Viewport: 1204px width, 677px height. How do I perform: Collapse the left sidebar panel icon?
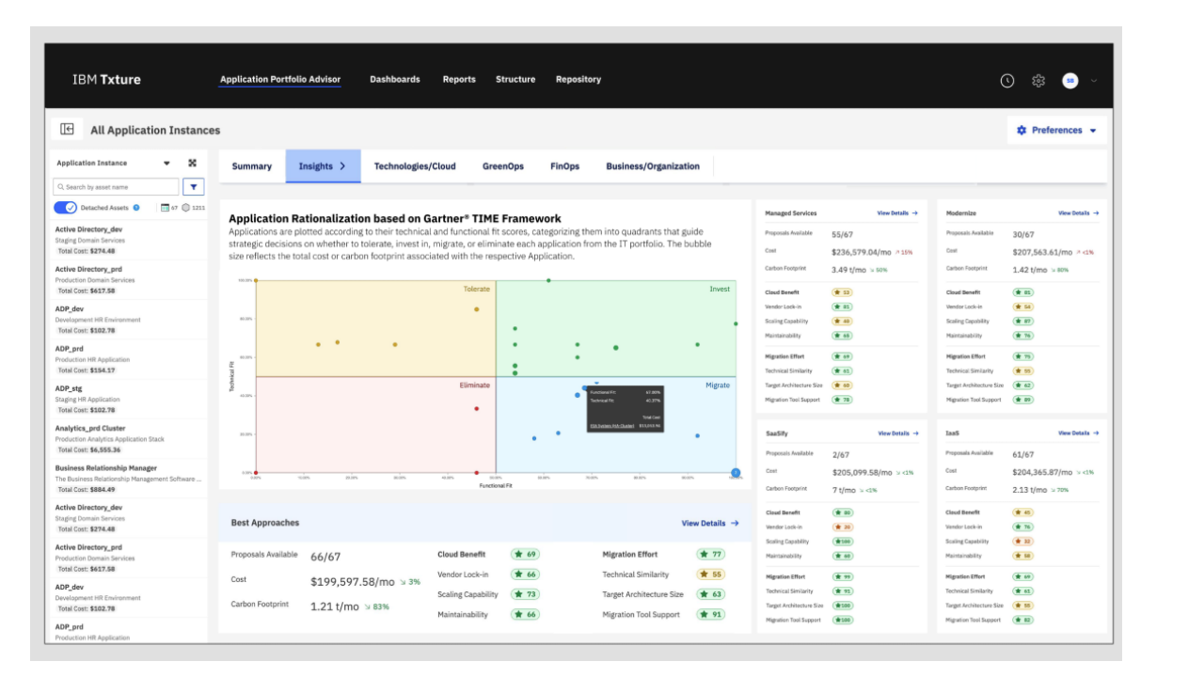click(68, 130)
